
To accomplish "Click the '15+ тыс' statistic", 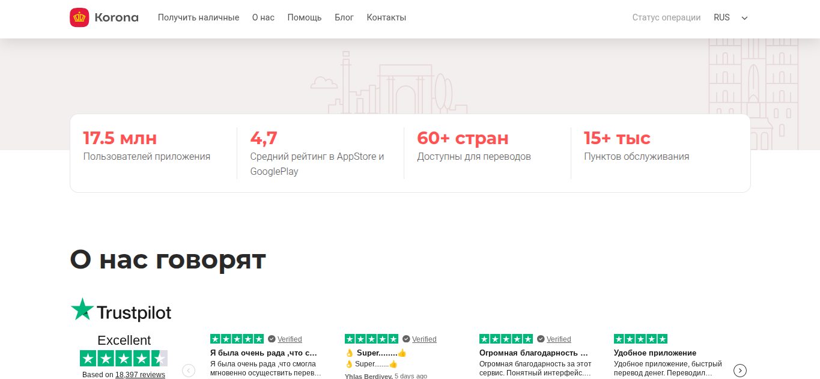I will point(617,138).
